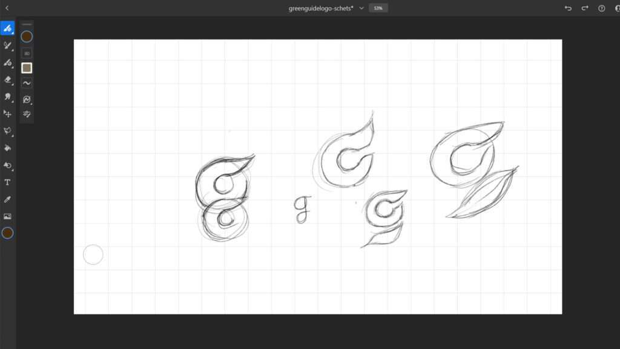The height and width of the screenshot is (349, 620).
Task: Click the 53% zoom level button
Action: pos(378,8)
